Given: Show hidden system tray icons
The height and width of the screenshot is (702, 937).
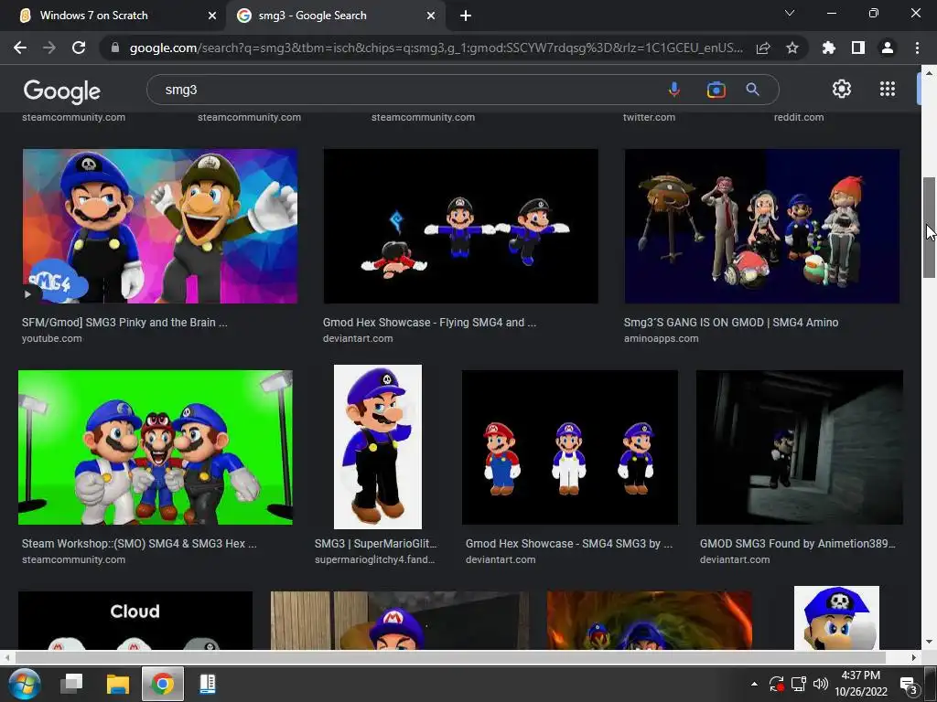Looking at the screenshot, I should (x=754, y=684).
